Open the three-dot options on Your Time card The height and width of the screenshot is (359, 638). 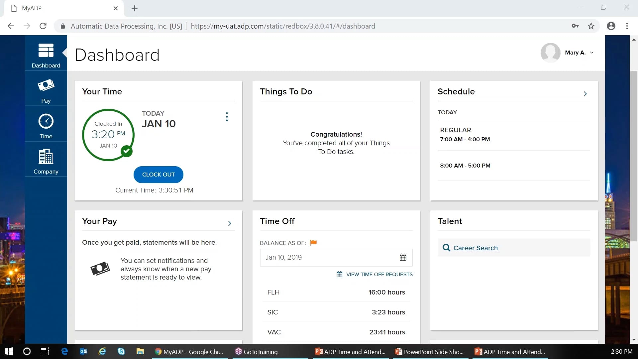226,117
